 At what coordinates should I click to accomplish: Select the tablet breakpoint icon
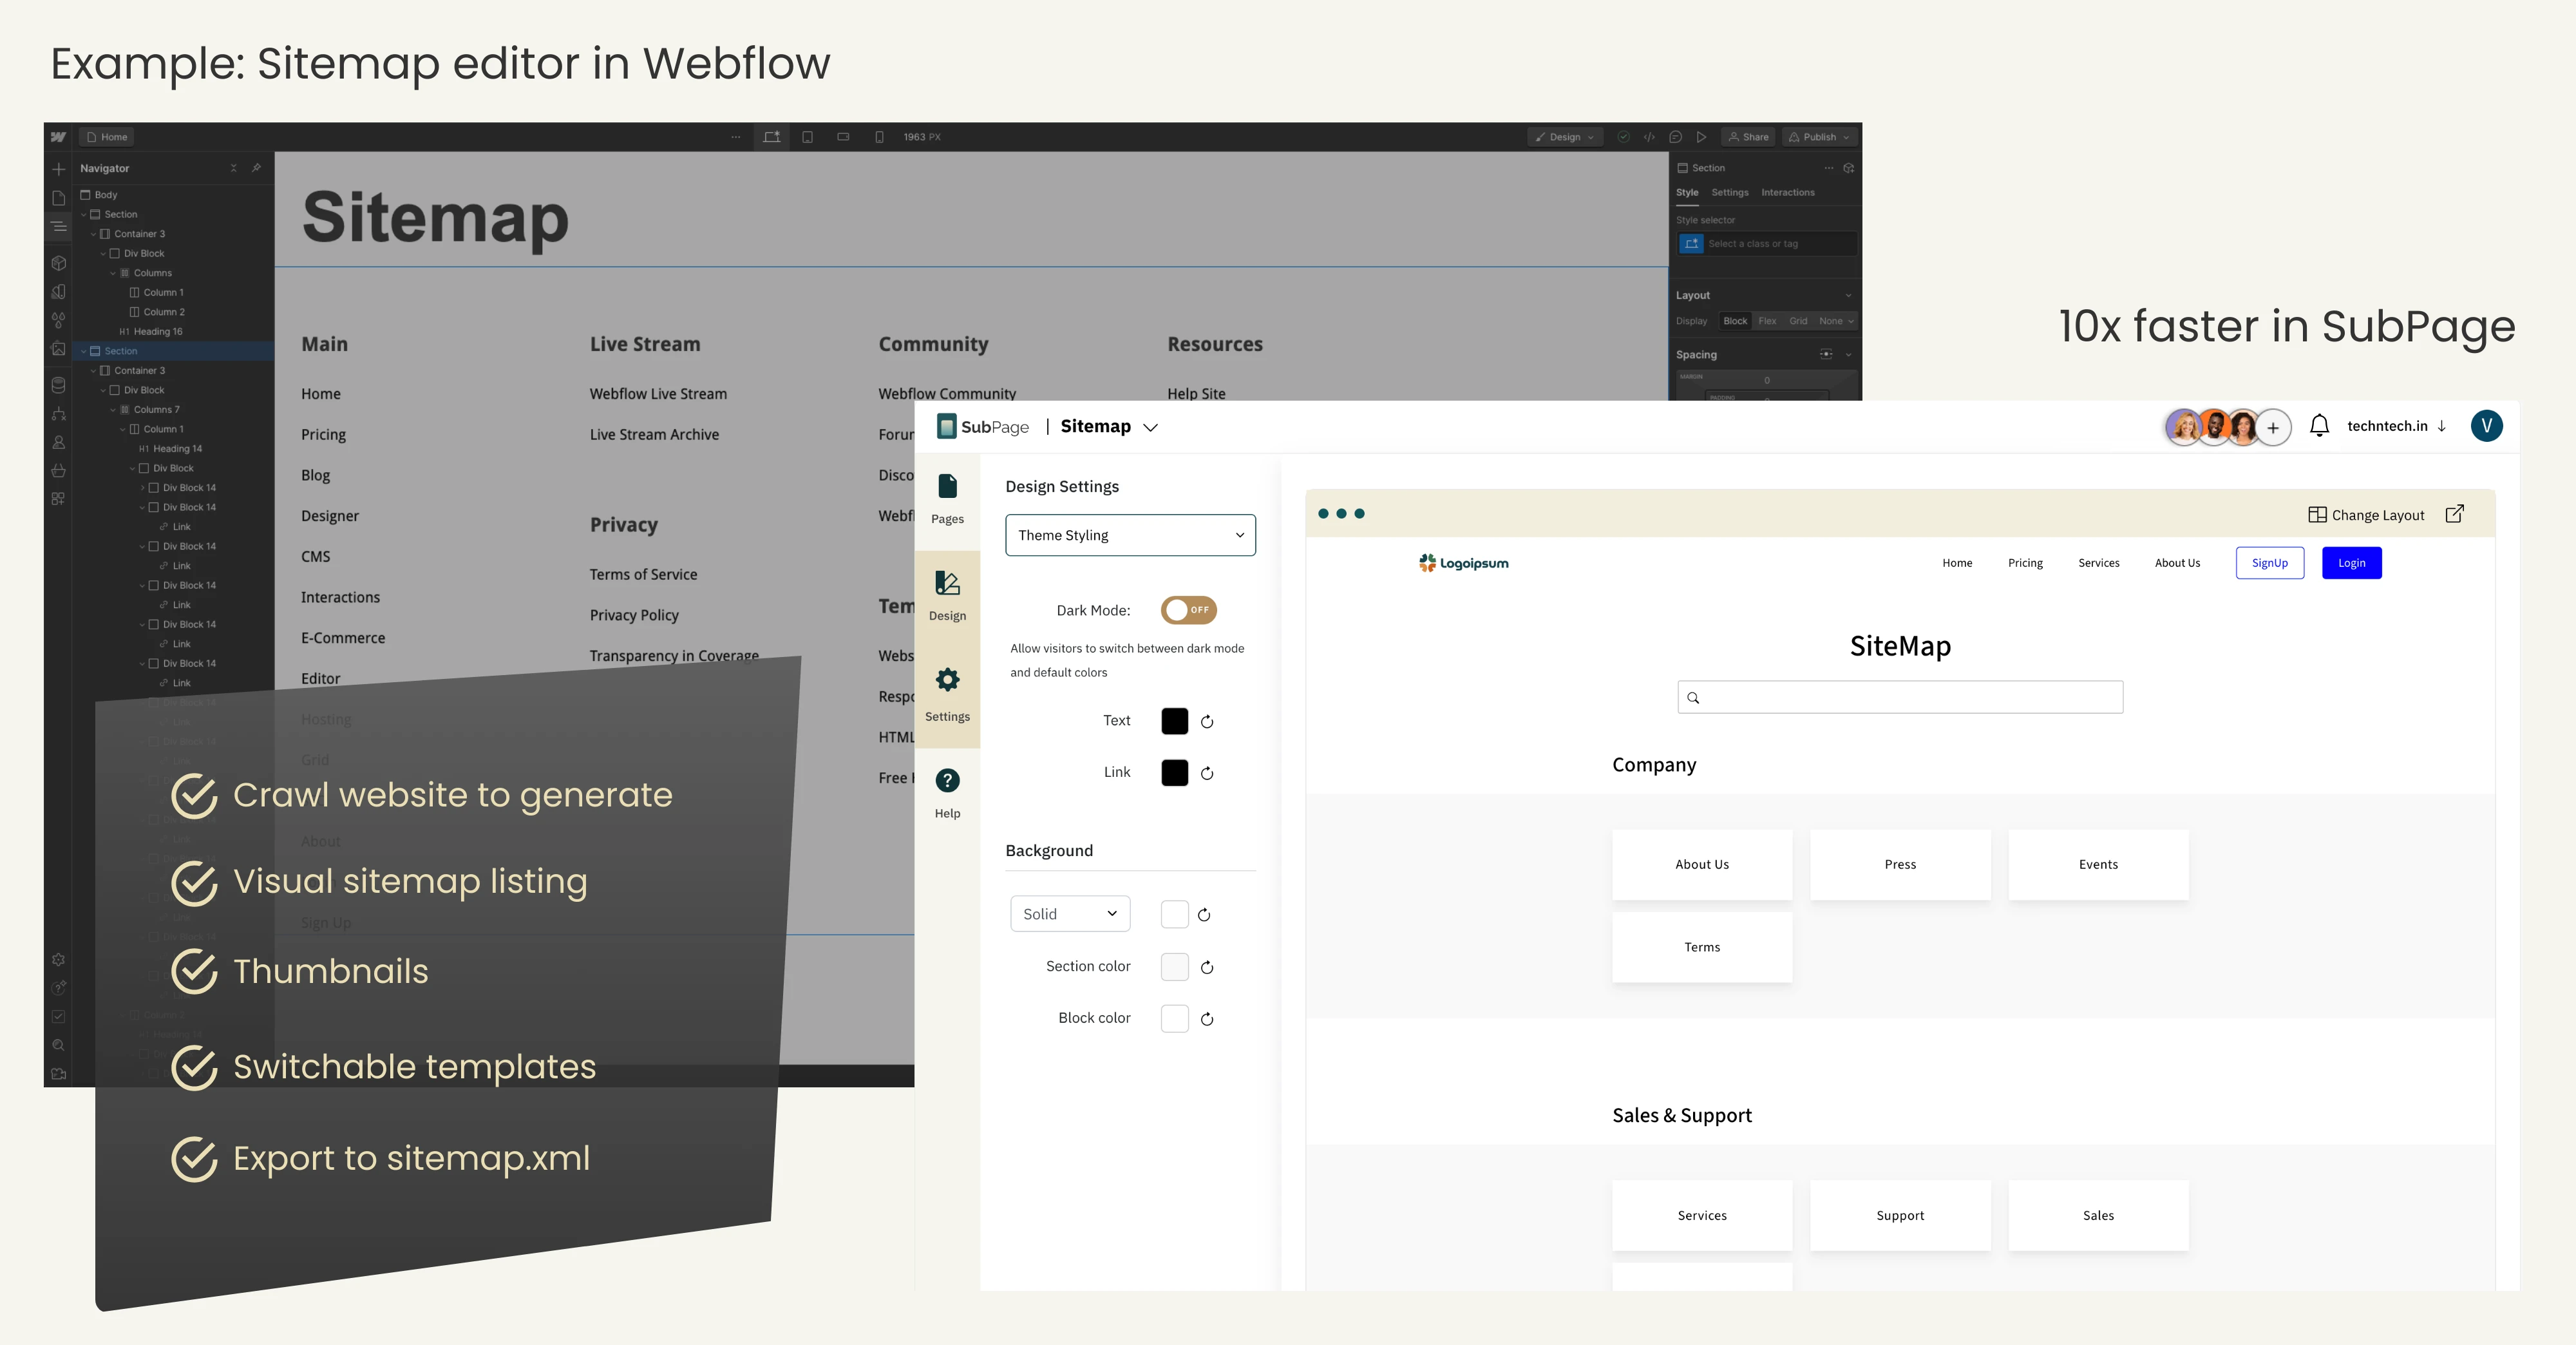807,137
